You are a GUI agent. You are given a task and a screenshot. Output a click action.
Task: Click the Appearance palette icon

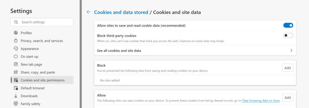pos(16,49)
